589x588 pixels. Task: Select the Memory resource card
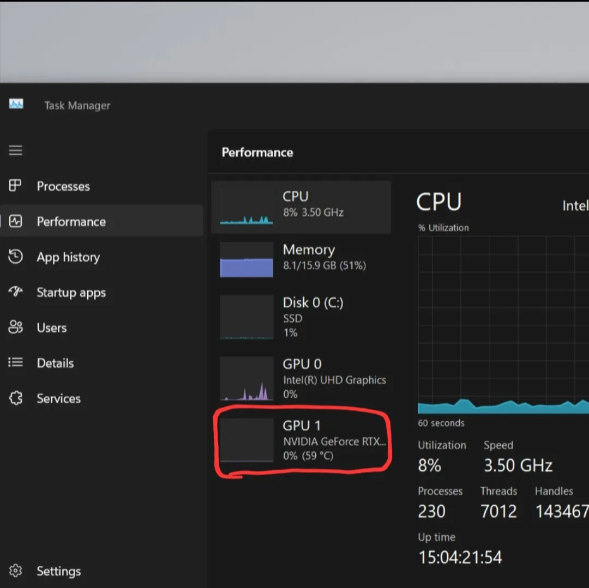coord(301,259)
